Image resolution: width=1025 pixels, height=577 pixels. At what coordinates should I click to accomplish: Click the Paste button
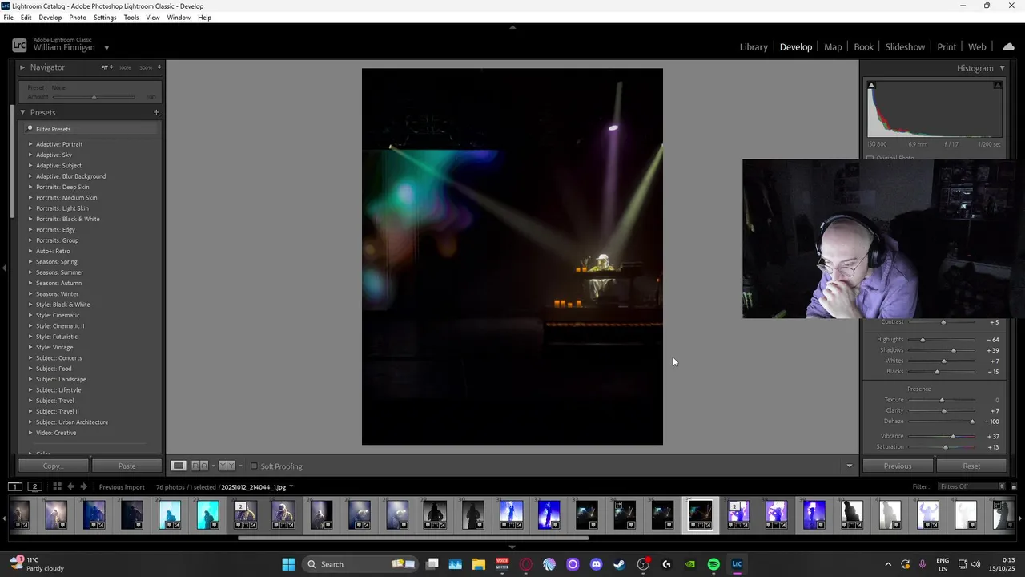pyautogui.click(x=127, y=466)
